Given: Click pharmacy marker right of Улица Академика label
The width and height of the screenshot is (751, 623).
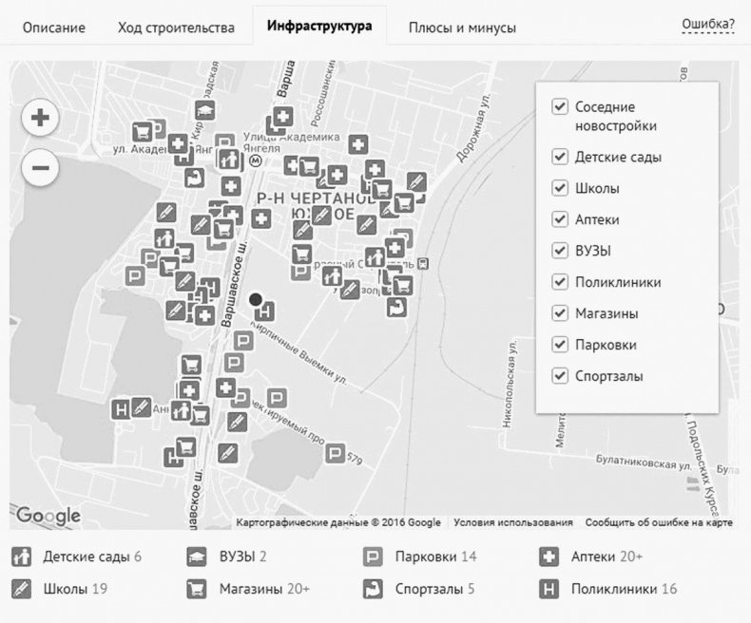Looking at the screenshot, I should point(357,144).
